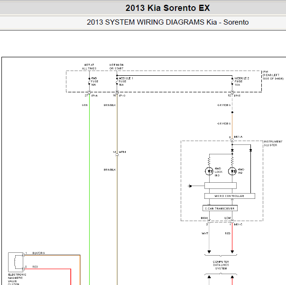
Task: Click the RED label beside the M01-C wire
Action: pyautogui.click(x=228, y=233)
